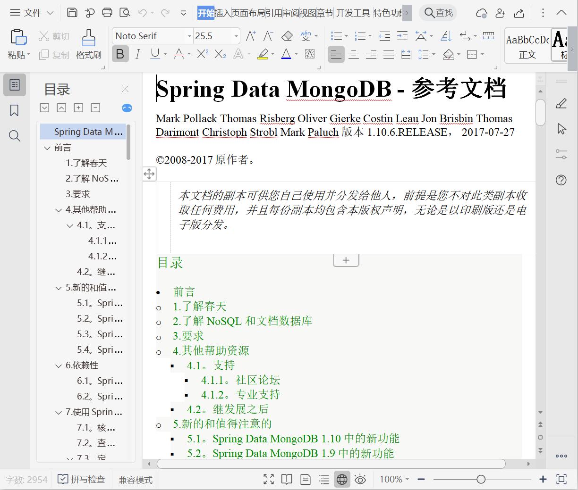The height and width of the screenshot is (490, 578).
Task: Toggle justify alignment
Action: click(389, 55)
